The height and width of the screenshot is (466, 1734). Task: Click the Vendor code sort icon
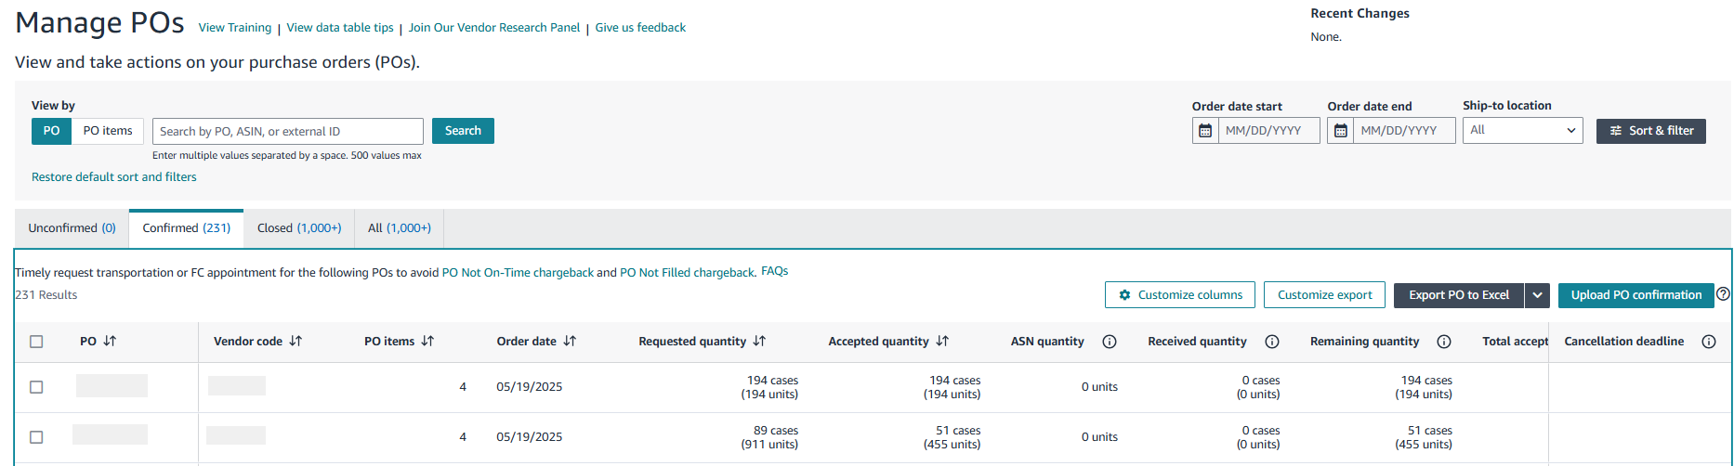(296, 342)
